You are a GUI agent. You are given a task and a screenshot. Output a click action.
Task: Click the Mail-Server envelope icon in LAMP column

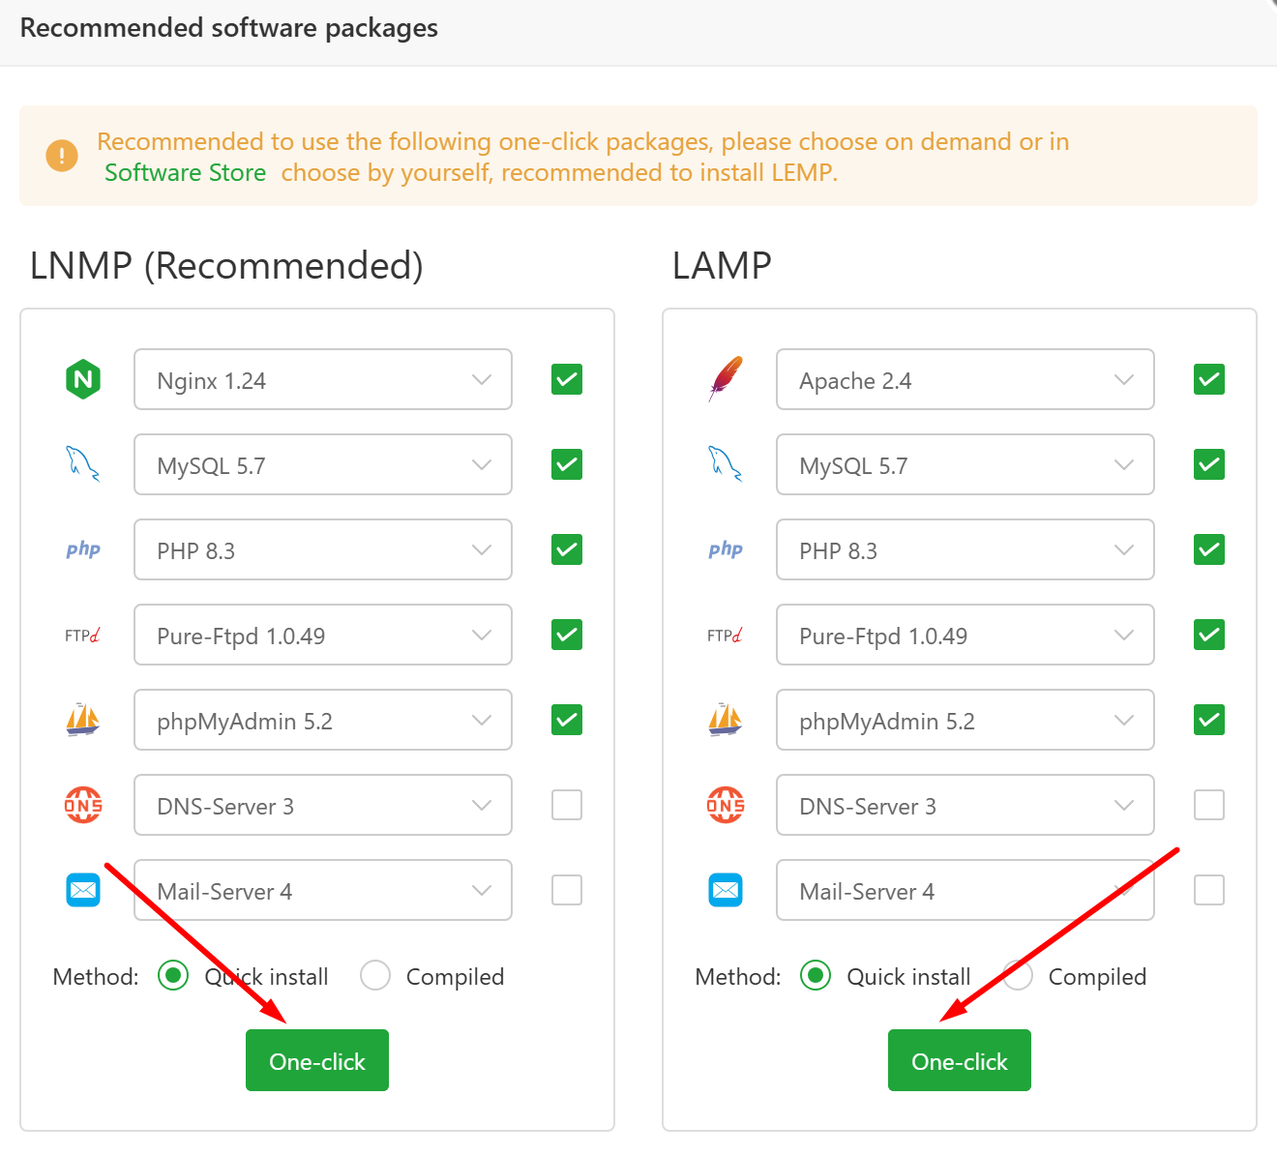click(726, 890)
